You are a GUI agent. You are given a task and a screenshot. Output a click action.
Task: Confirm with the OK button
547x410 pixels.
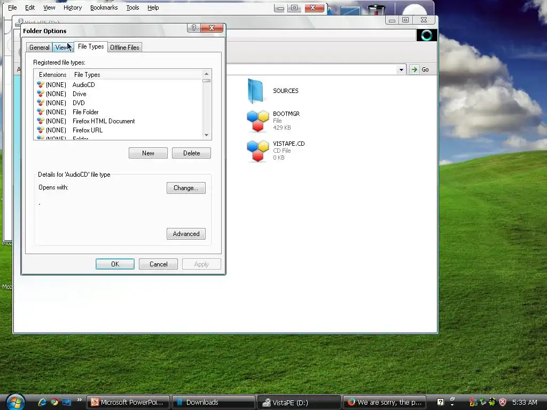(x=115, y=264)
